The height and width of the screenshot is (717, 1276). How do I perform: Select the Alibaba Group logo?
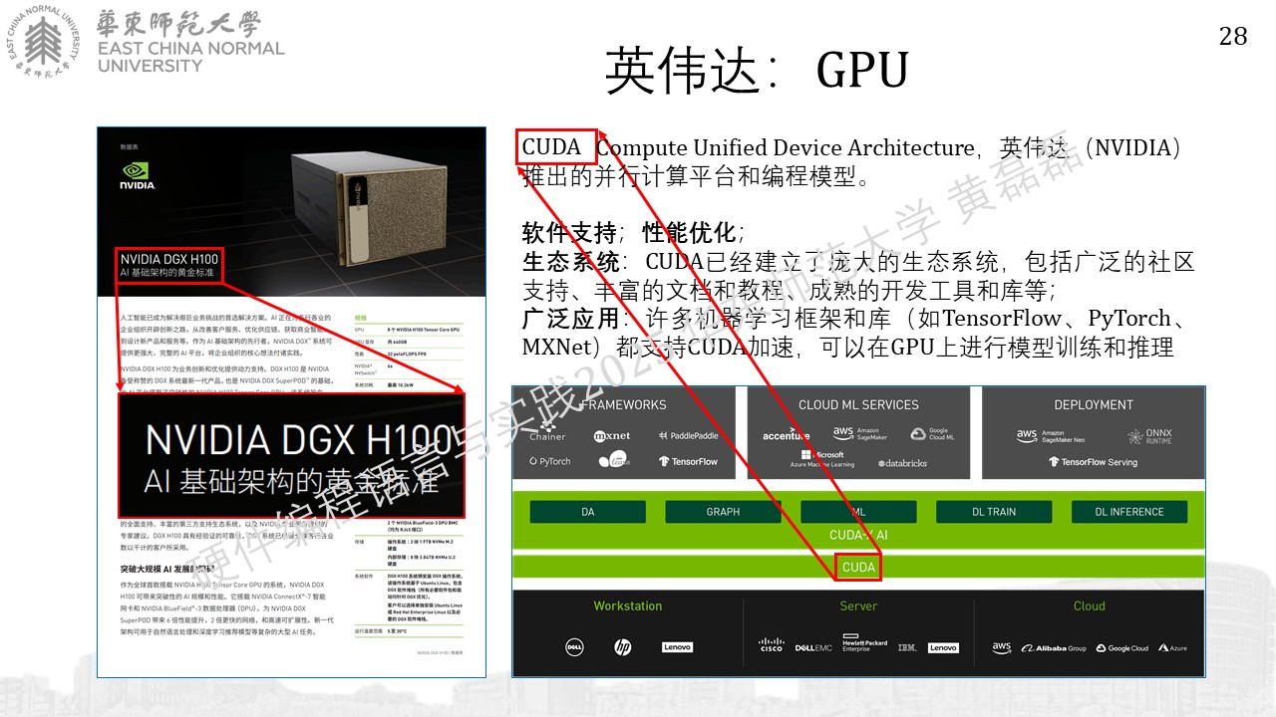(x=1054, y=648)
